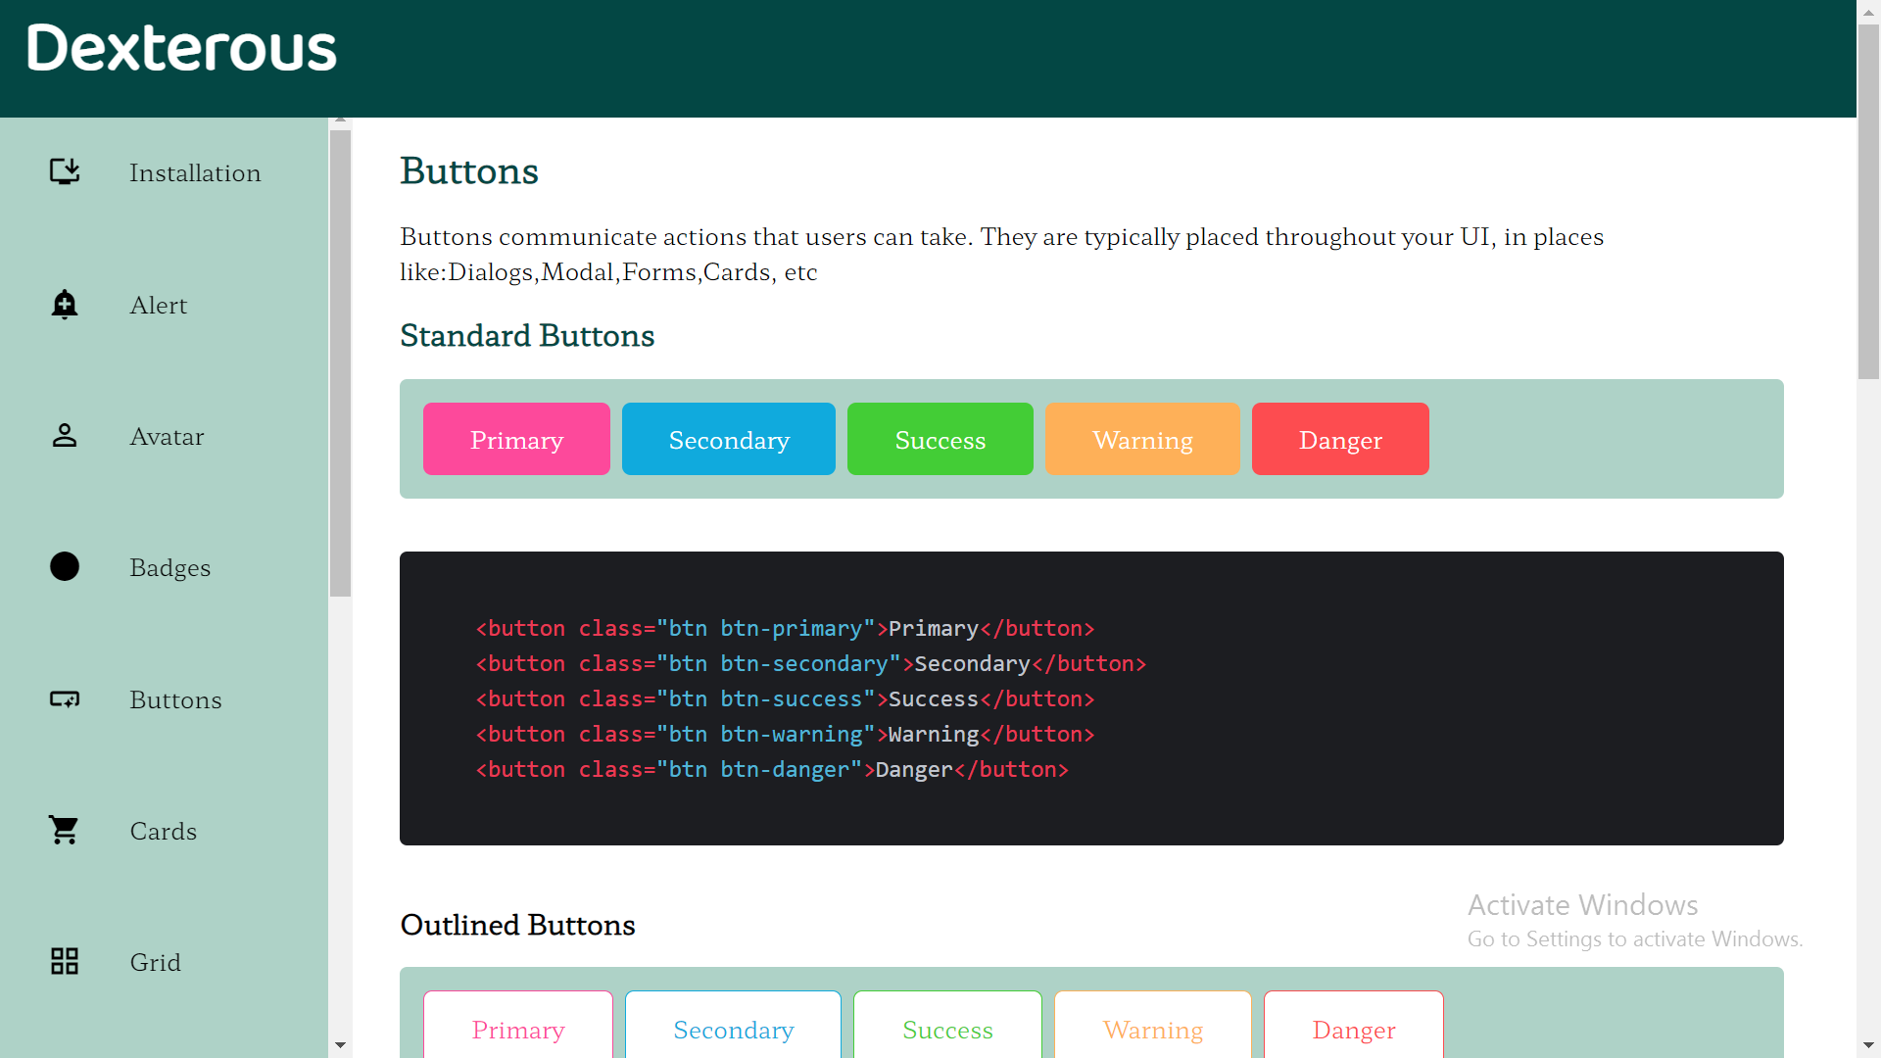Click the Cards shopping cart icon
The width and height of the screenshot is (1881, 1058).
(x=64, y=830)
